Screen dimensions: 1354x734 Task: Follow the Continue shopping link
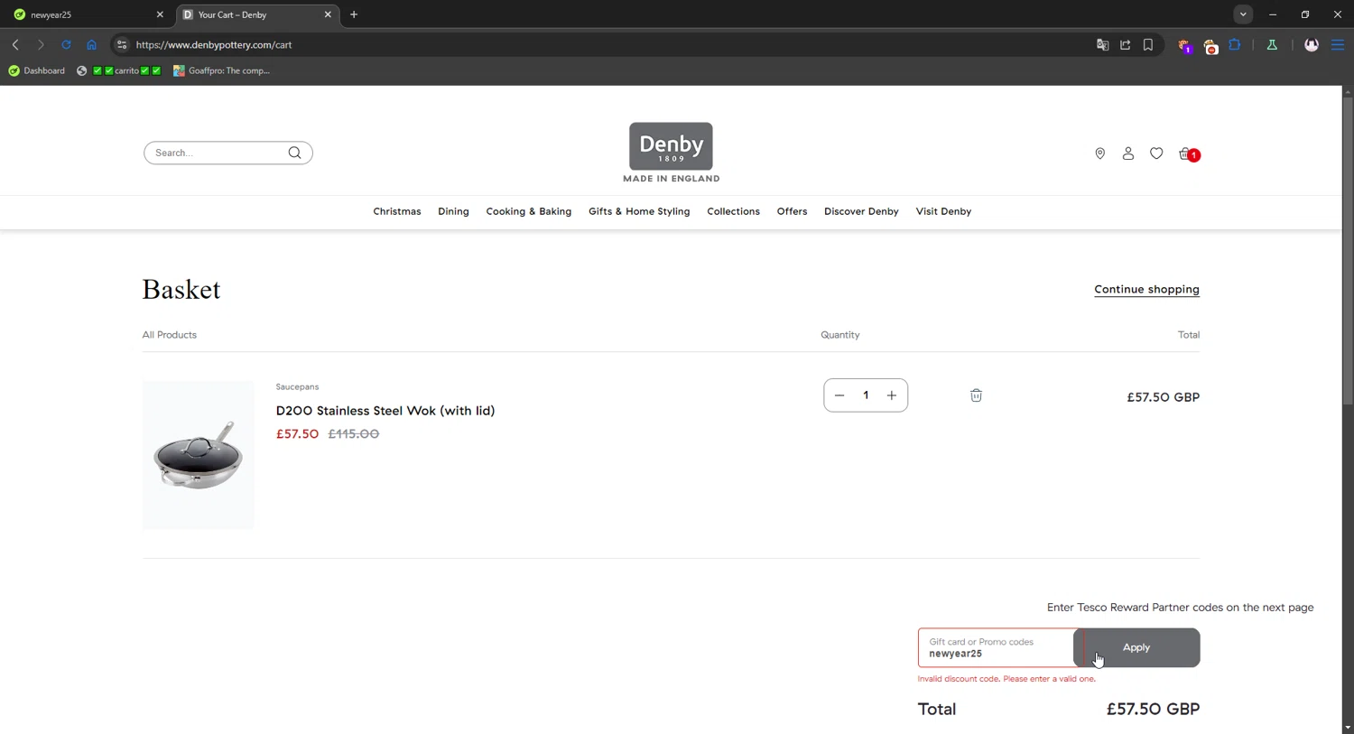point(1146,289)
